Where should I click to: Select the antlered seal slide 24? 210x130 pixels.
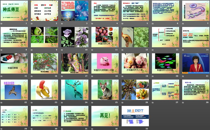(75, 90)
